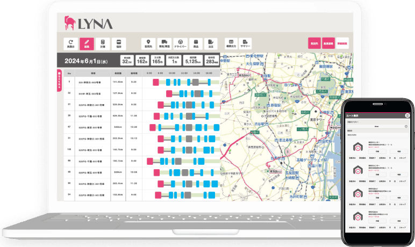The height and width of the screenshot is (247, 415).
Task: Click gray block in the 160.1km row
Action: click(178, 161)
